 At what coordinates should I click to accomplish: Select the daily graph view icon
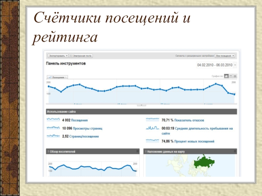tap(226, 76)
